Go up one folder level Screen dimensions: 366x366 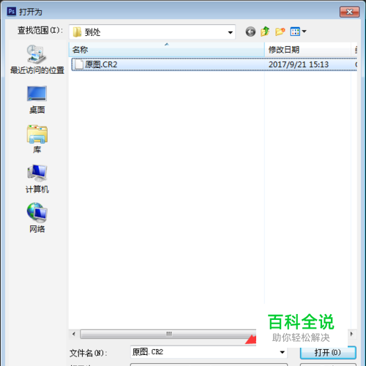click(x=265, y=31)
